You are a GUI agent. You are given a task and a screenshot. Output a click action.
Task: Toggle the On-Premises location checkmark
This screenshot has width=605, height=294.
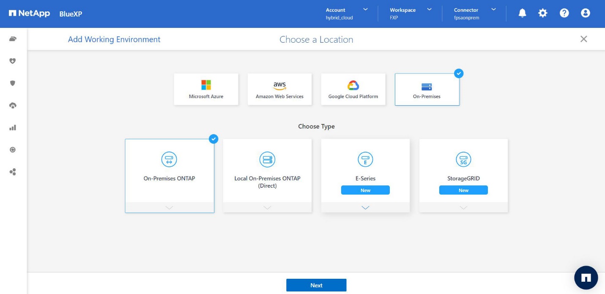pyautogui.click(x=459, y=73)
